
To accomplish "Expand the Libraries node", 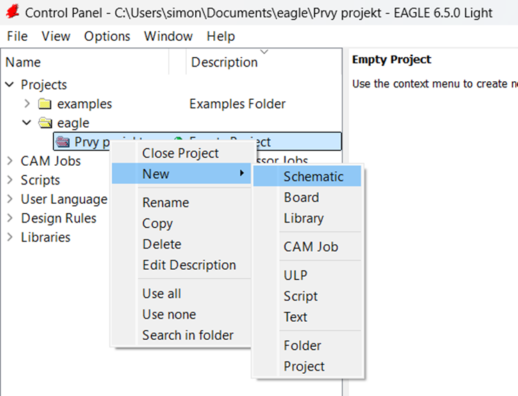I will tap(10, 237).
